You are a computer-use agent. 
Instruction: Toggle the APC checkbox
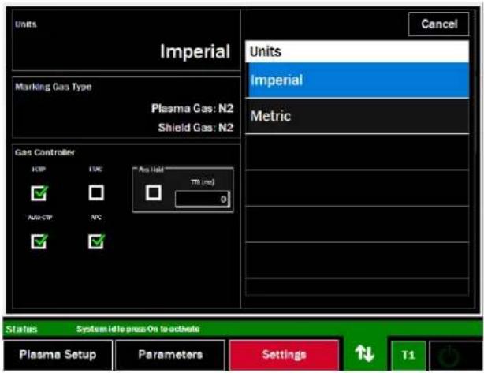pyautogui.click(x=96, y=241)
